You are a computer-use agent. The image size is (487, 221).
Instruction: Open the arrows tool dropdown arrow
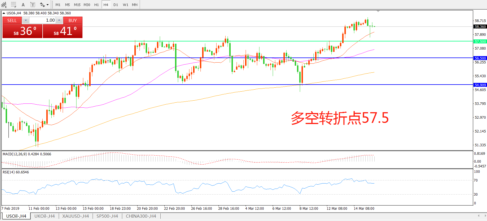click(47, 5)
